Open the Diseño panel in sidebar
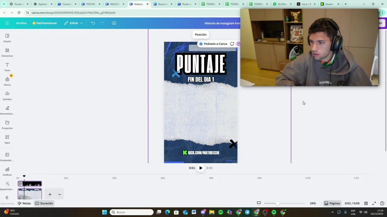Viewport: 387px width, 217px height. click(x=7, y=38)
